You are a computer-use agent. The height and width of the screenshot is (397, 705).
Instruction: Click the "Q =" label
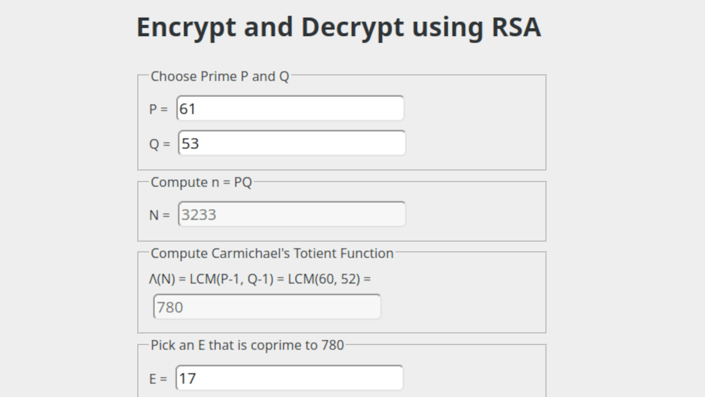tap(159, 143)
